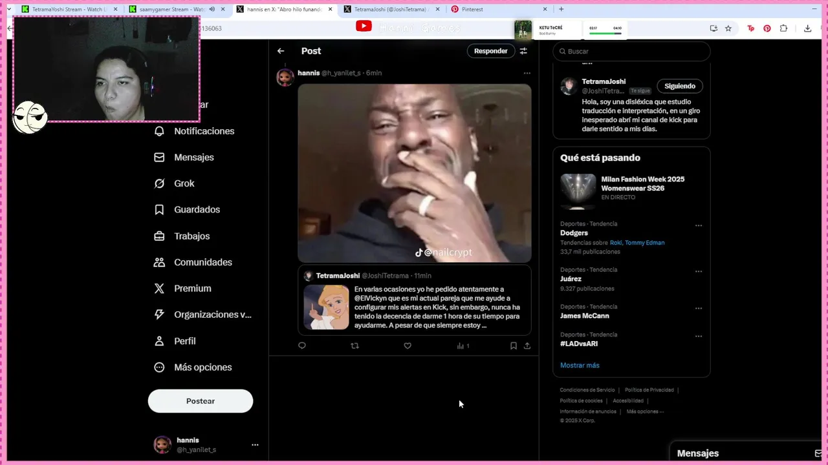Open options for #LADvsARI trend

[x=699, y=336]
